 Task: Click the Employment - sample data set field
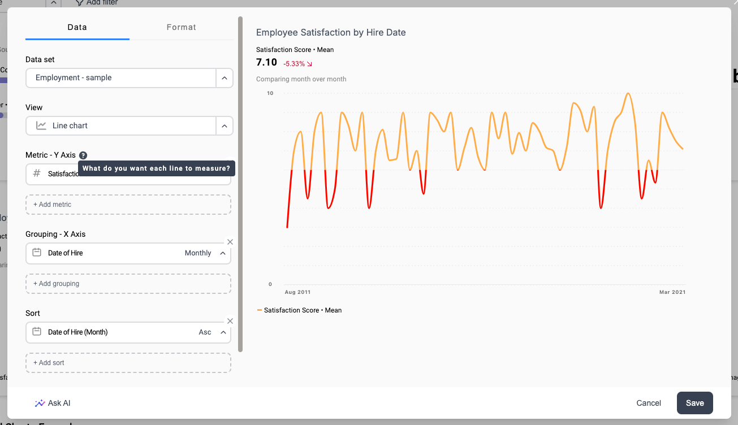click(x=121, y=78)
